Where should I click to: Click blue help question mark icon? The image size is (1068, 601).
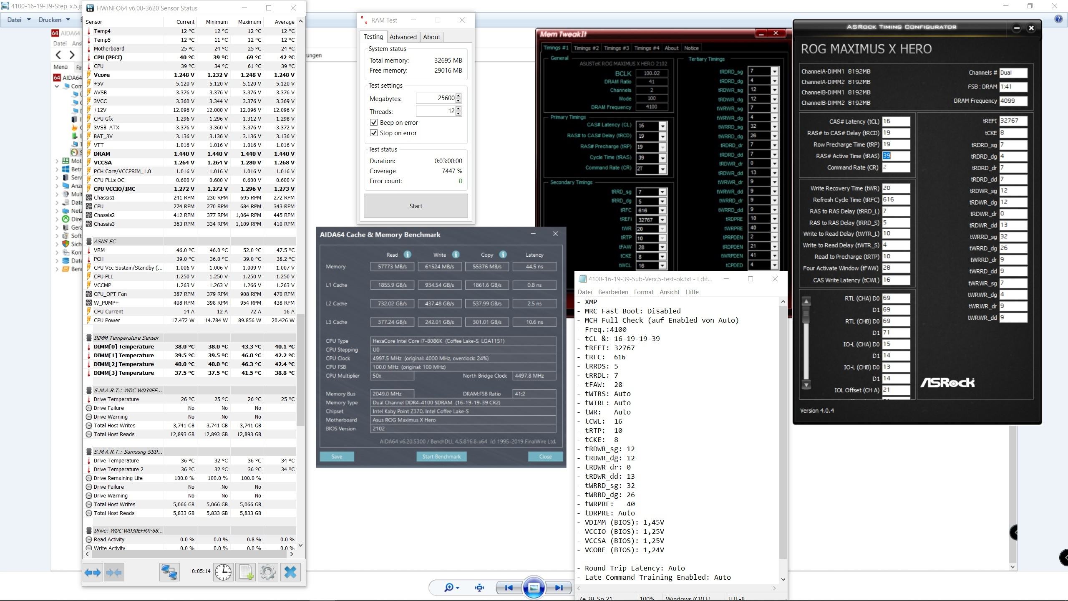click(x=1058, y=19)
